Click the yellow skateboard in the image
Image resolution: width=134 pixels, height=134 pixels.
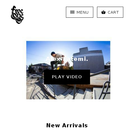[x=58, y=68]
